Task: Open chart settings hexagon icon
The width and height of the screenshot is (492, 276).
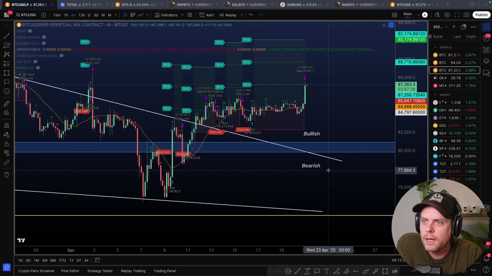Action: coord(447,15)
